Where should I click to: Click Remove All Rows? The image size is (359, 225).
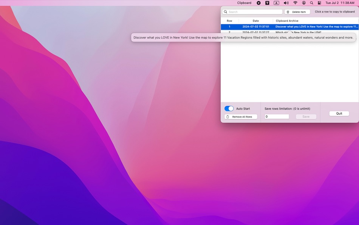(241, 117)
